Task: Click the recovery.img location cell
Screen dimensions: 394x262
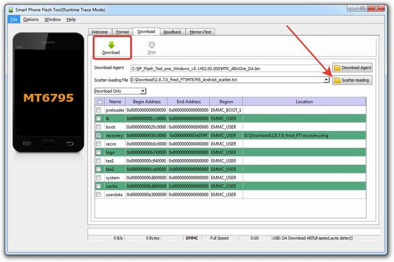Action: tap(304, 135)
